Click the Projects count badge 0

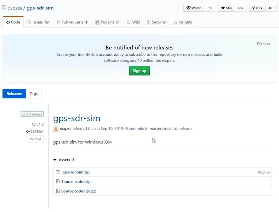pos(117,22)
